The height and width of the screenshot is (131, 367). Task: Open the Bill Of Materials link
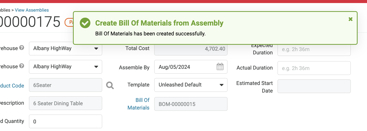(139, 104)
